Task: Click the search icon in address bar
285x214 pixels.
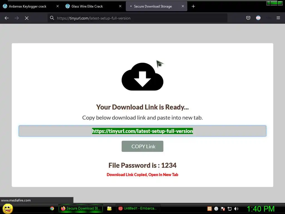Action: (x=52, y=18)
